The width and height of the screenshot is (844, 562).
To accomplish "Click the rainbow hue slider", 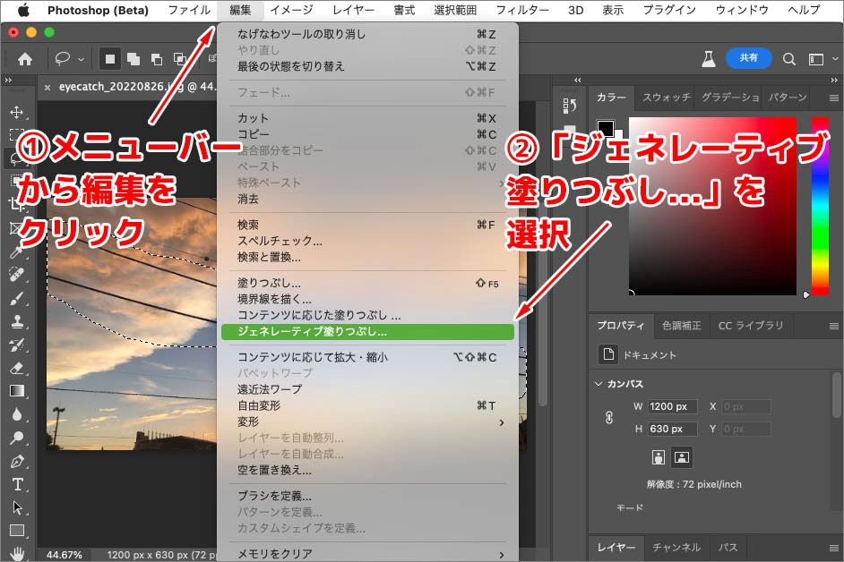I will point(820,206).
